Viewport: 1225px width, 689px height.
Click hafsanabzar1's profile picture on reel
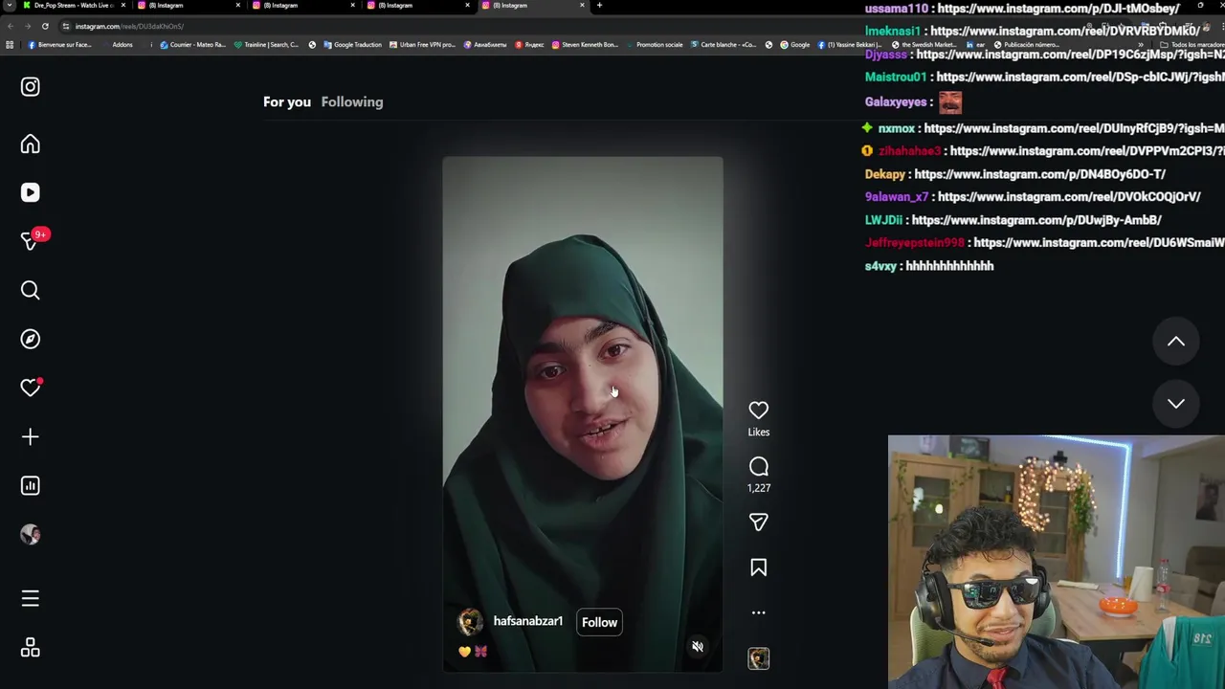(x=470, y=622)
